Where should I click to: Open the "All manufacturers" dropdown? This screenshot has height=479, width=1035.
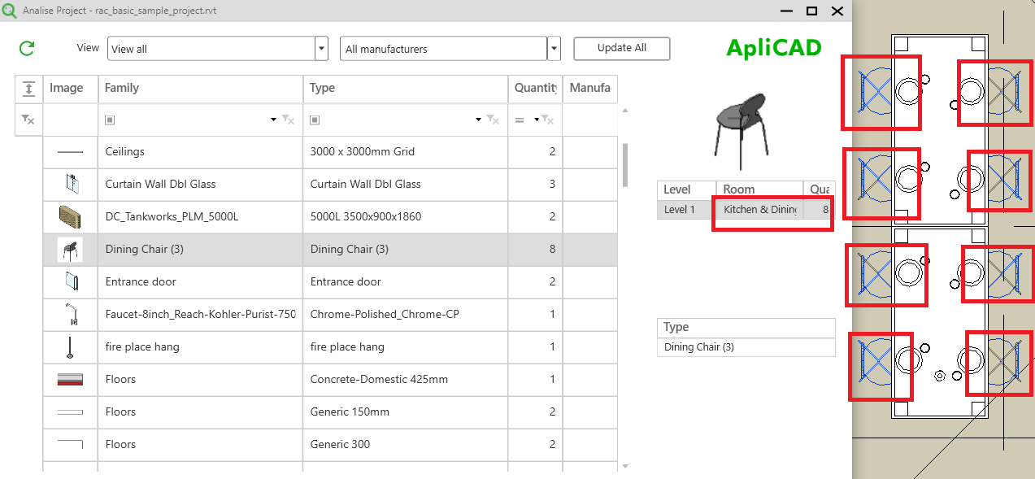click(x=553, y=48)
